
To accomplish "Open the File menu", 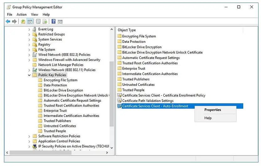I will (x=9, y=14).
